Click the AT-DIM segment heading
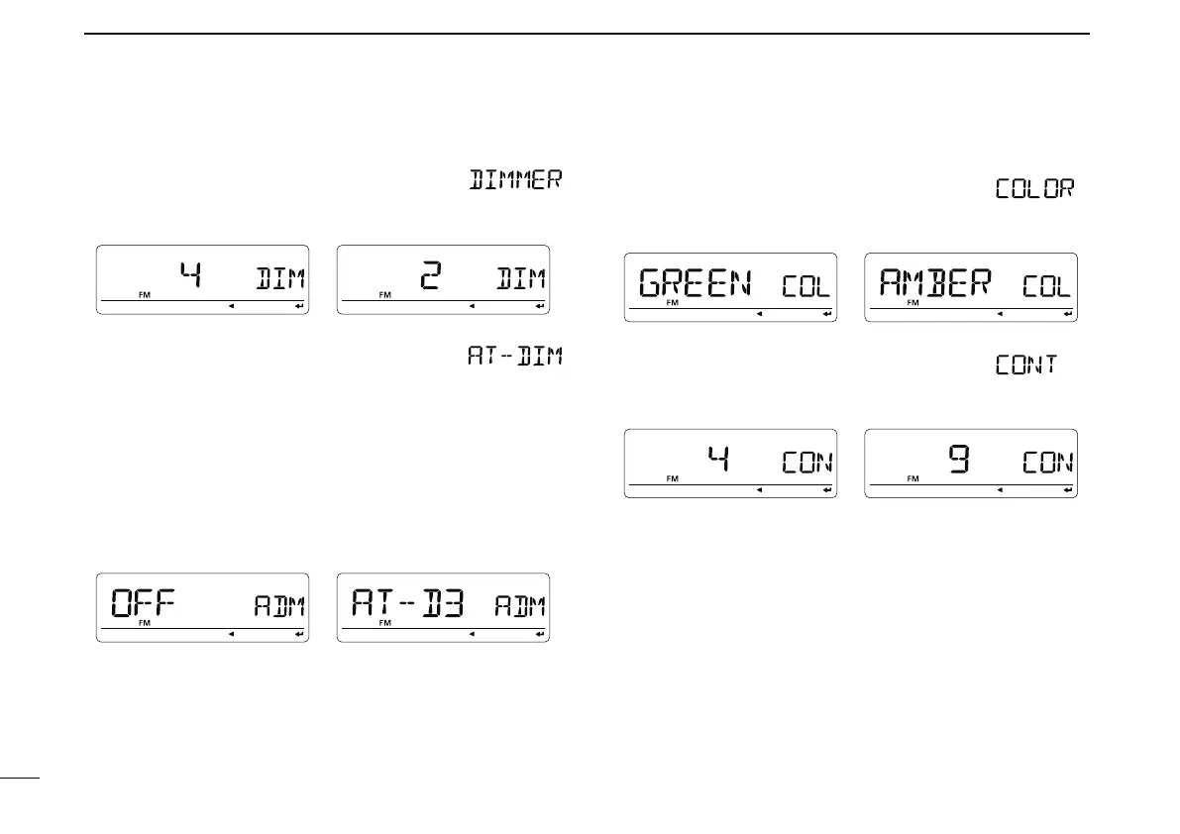The height and width of the screenshot is (834, 1180). [514, 356]
